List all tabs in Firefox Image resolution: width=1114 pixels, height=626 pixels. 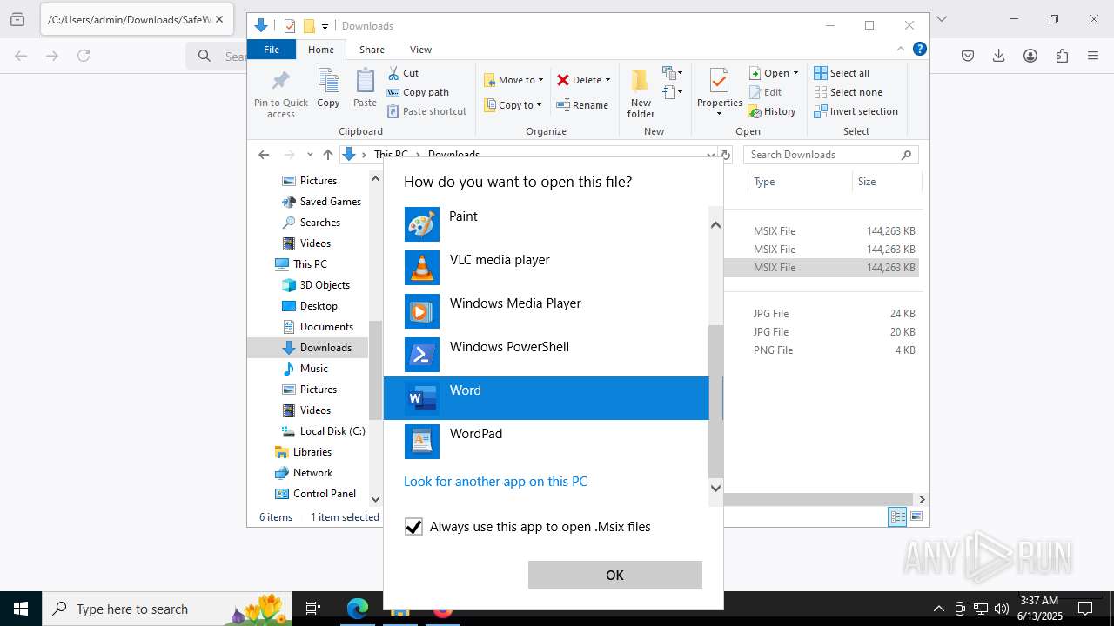pos(941,19)
